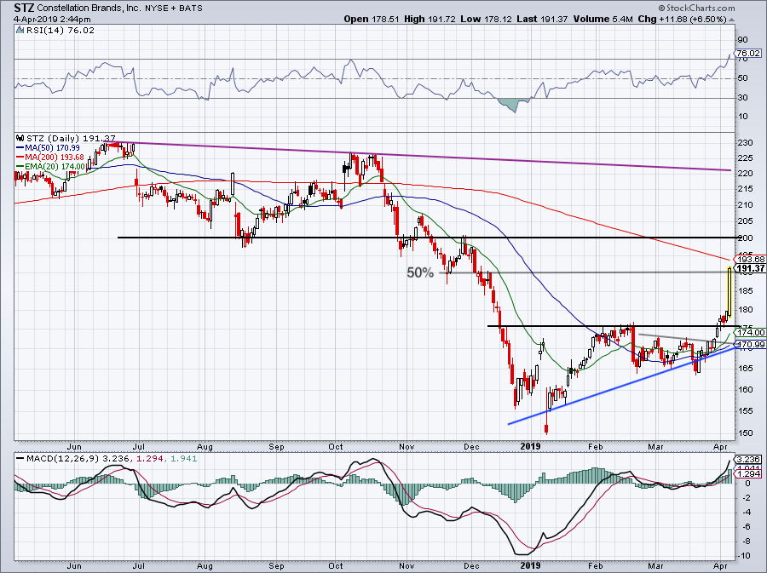Click the 30 level on RSI axis

tap(742, 97)
